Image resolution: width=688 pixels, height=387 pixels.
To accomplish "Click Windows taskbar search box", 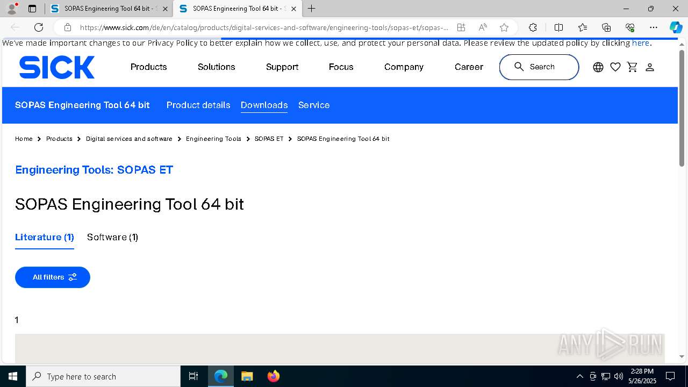I will pyautogui.click(x=103, y=376).
